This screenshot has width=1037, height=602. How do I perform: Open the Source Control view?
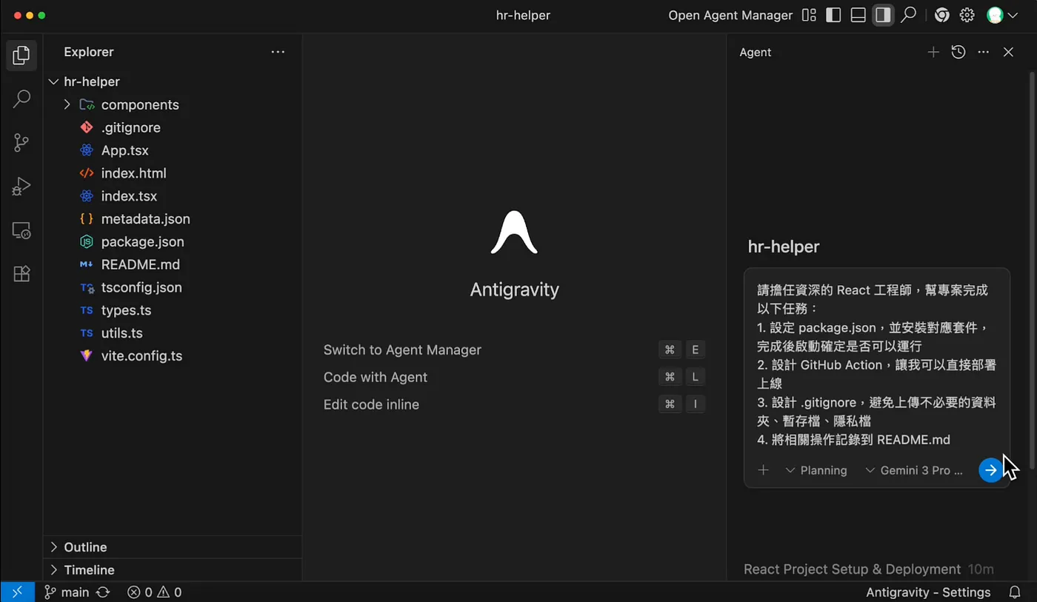tap(21, 143)
